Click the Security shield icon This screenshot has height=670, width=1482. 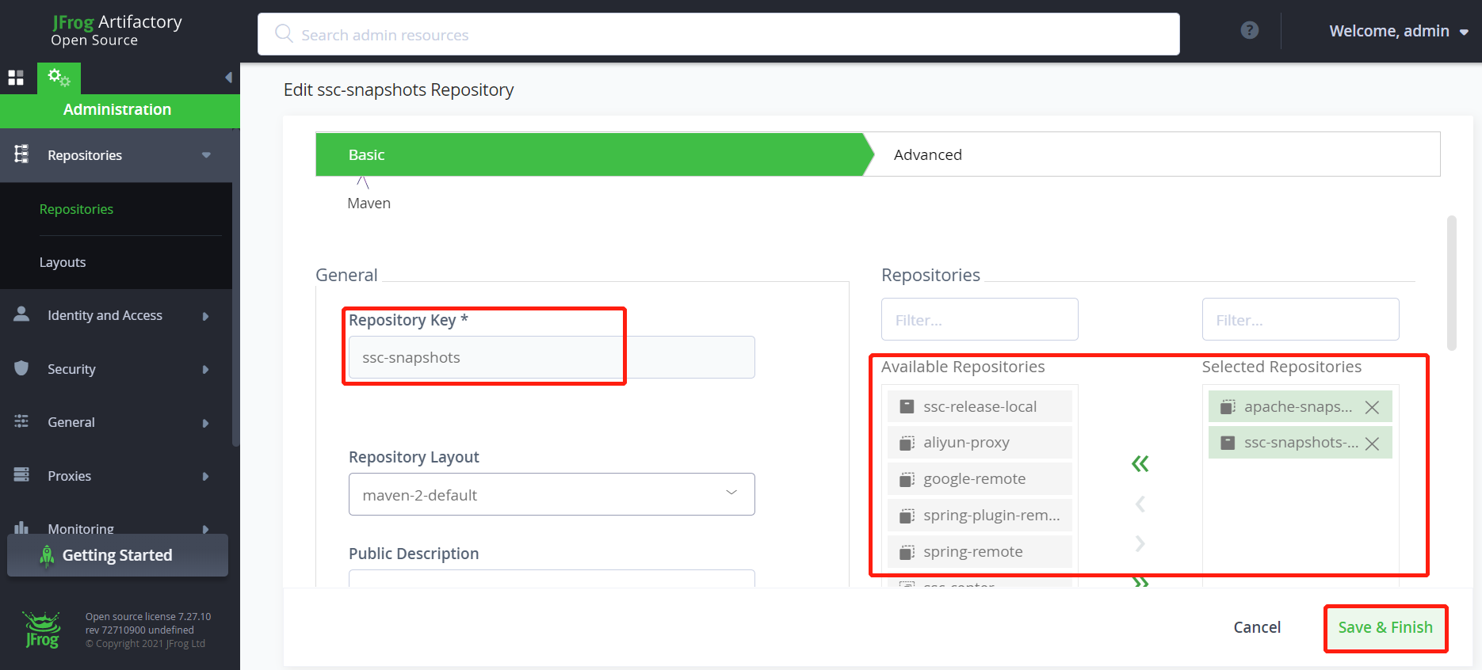coord(21,367)
